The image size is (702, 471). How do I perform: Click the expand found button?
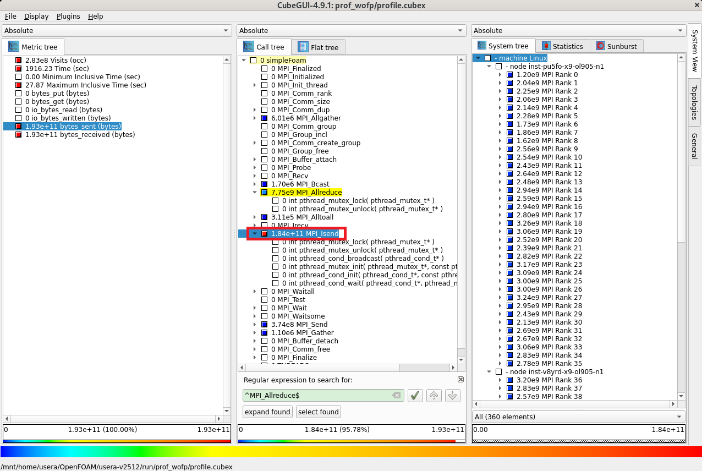pos(267,412)
